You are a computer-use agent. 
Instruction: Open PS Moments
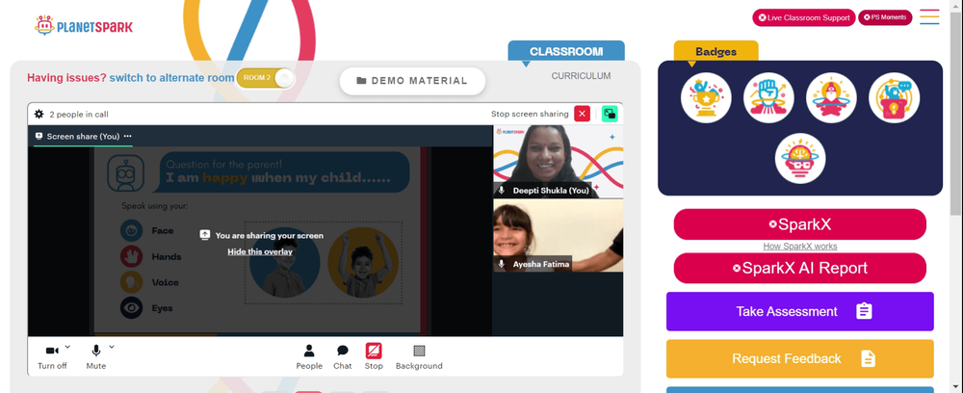884,17
